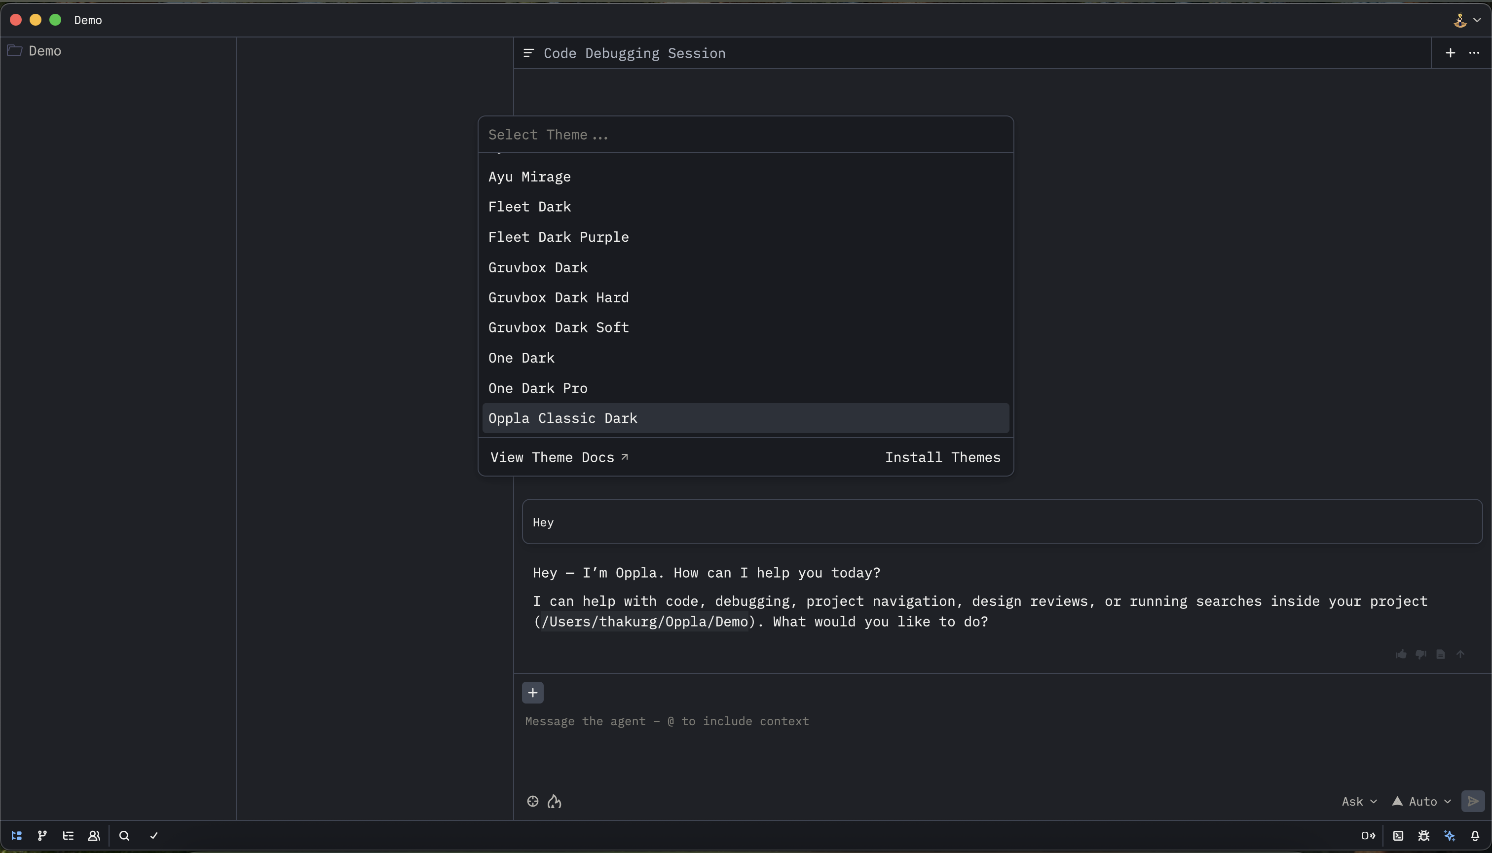1492x853 pixels.
Task: Open the user avatar menu in title bar
Action: (1467, 21)
